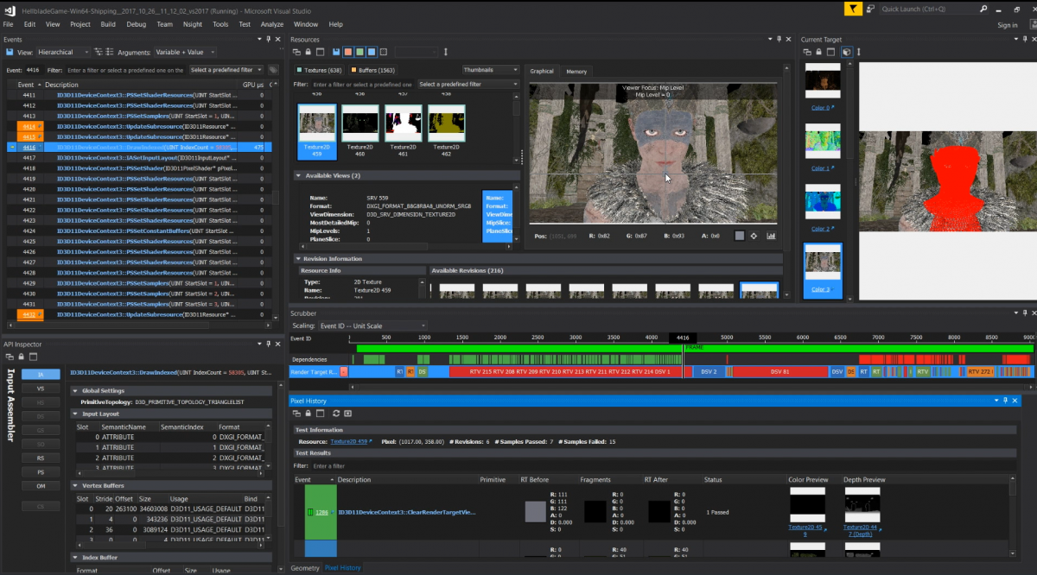
Task: Open Events View Hierarchical dropdown
Action: 62,52
